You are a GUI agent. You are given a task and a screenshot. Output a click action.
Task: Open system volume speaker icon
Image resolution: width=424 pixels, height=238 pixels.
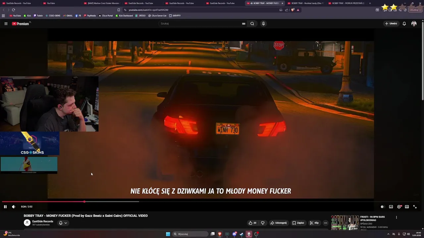(x=408, y=234)
